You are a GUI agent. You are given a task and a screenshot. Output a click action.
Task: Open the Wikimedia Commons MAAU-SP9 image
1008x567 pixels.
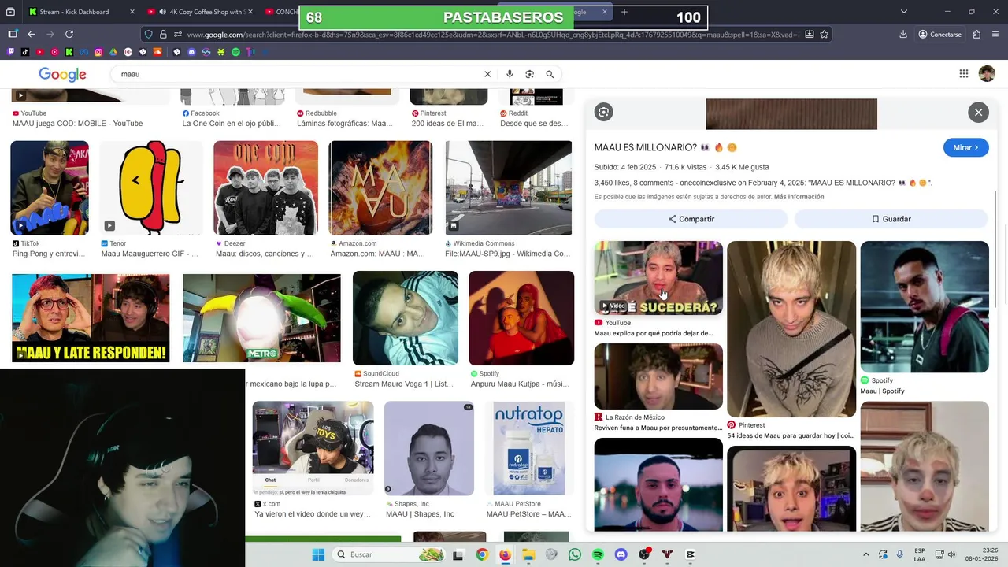(509, 187)
